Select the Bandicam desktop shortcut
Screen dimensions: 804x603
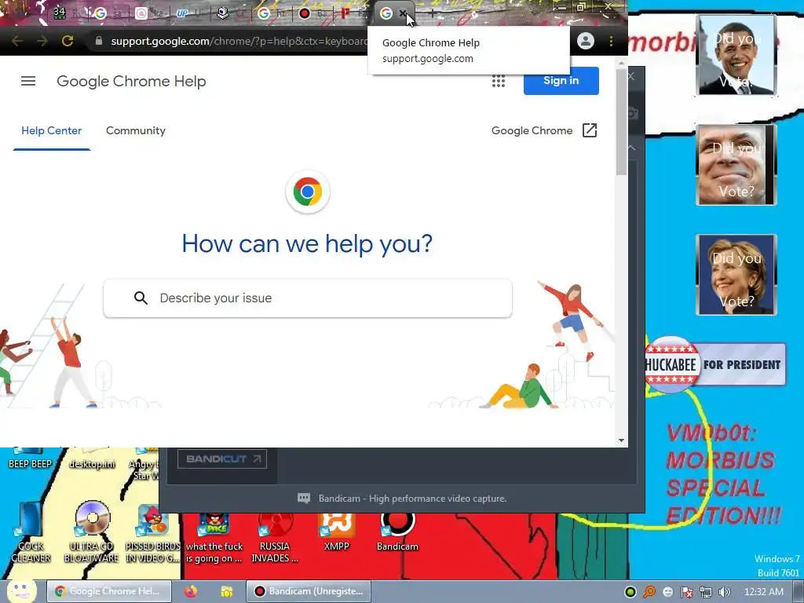click(397, 532)
